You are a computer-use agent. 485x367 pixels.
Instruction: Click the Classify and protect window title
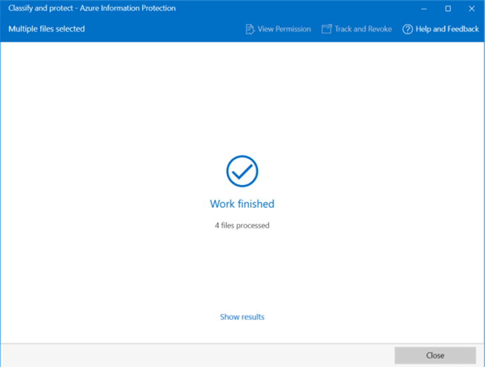pyautogui.click(x=92, y=9)
